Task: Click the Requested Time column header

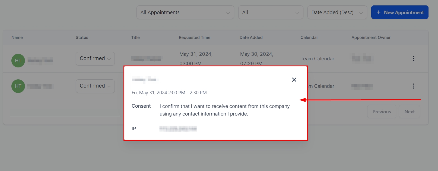Action: (x=194, y=38)
